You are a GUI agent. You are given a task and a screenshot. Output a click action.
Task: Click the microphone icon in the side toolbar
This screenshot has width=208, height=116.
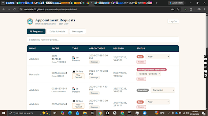pos(206,67)
